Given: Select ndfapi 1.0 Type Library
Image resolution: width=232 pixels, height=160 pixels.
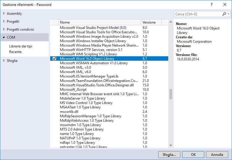Looking at the screenshot, I should (109, 143).
